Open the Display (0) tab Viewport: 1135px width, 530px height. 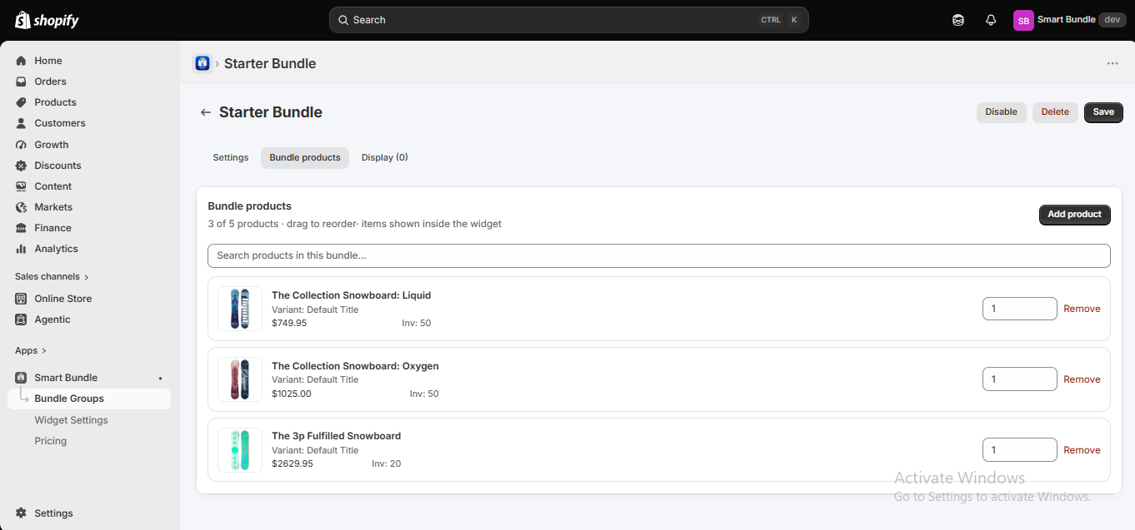(385, 157)
